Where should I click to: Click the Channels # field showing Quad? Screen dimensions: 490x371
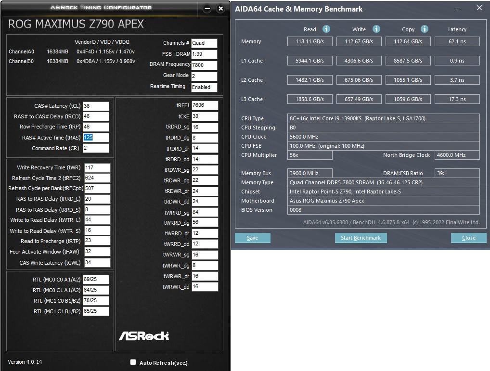204,43
